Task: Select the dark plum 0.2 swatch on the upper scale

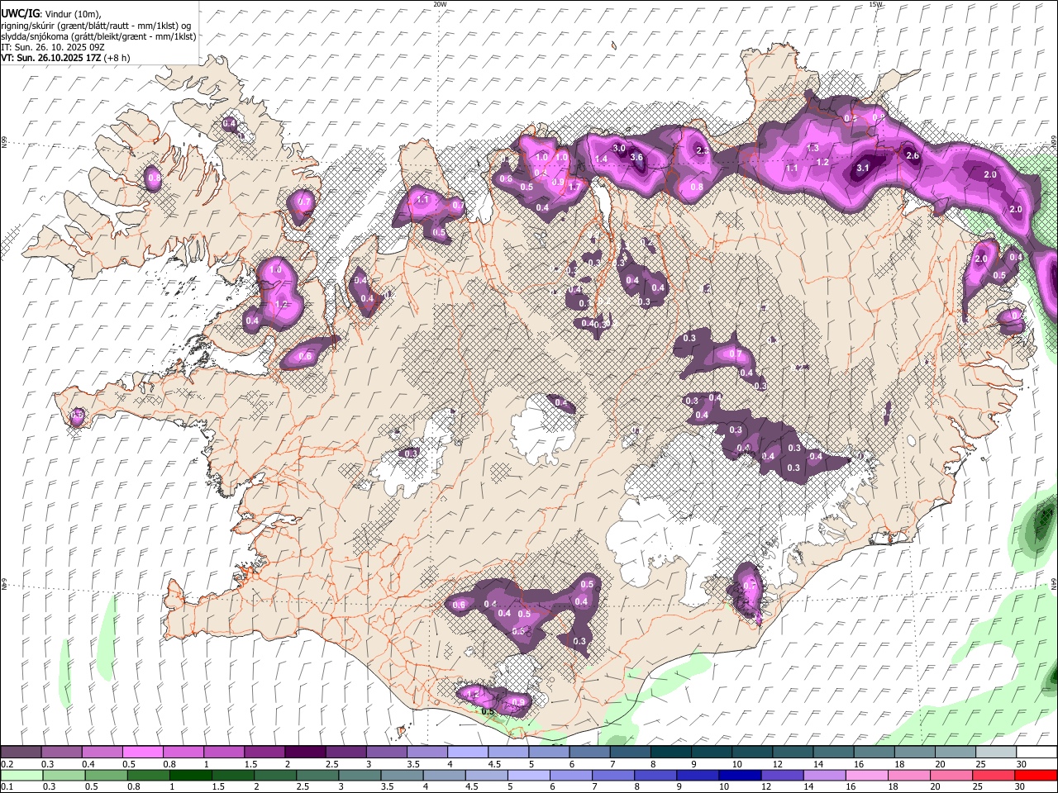Action: click(x=21, y=753)
